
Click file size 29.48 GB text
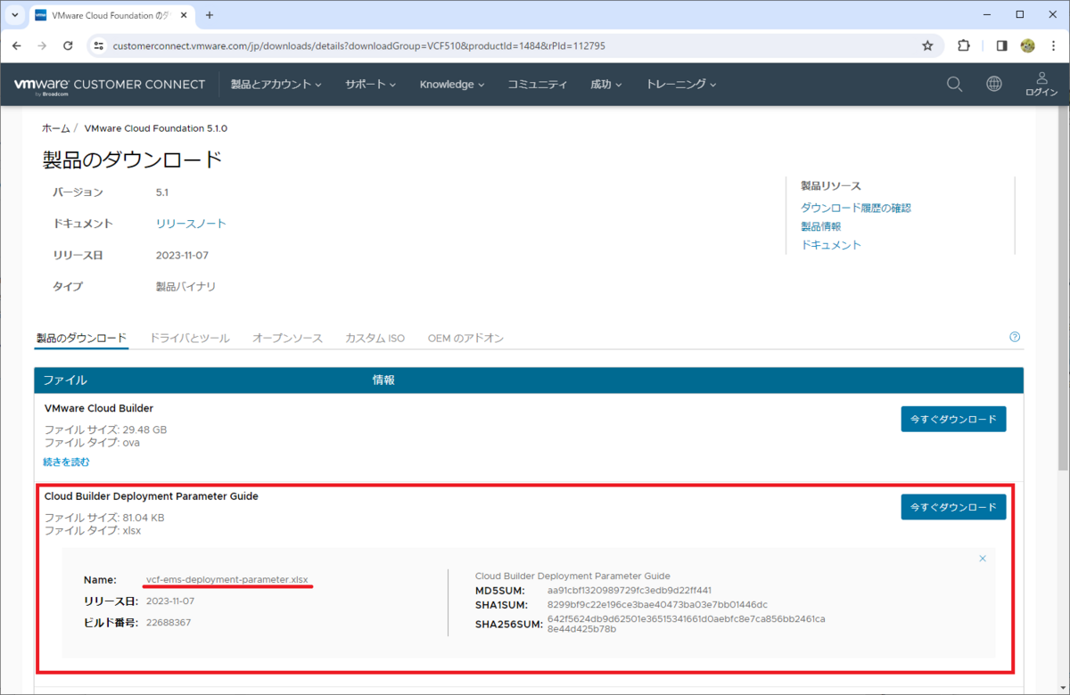click(x=144, y=429)
